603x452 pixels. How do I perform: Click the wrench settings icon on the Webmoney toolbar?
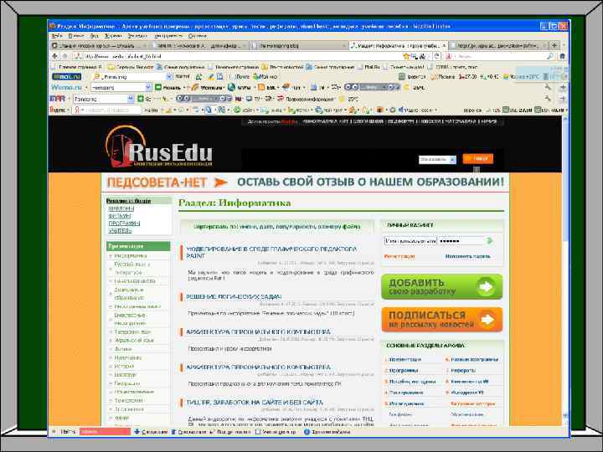tap(548, 88)
